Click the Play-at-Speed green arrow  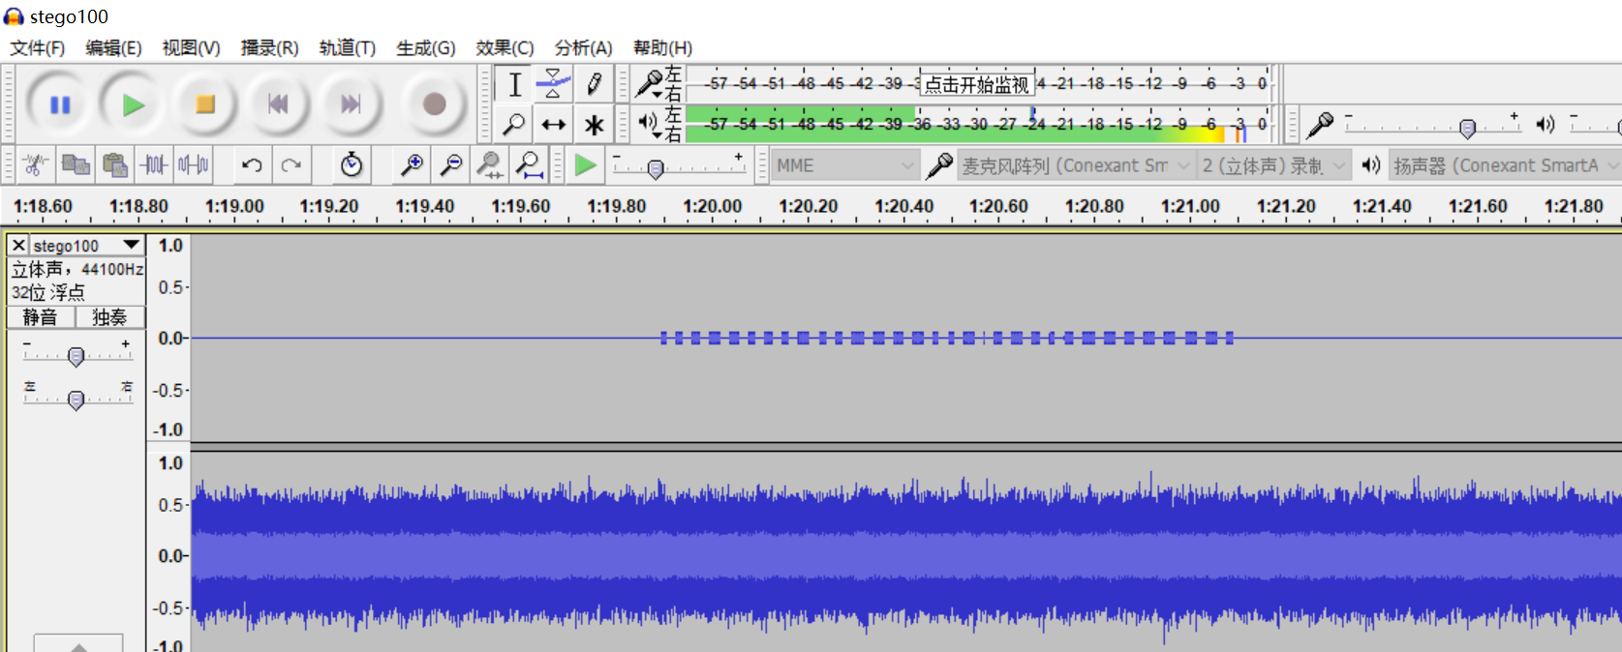[585, 165]
